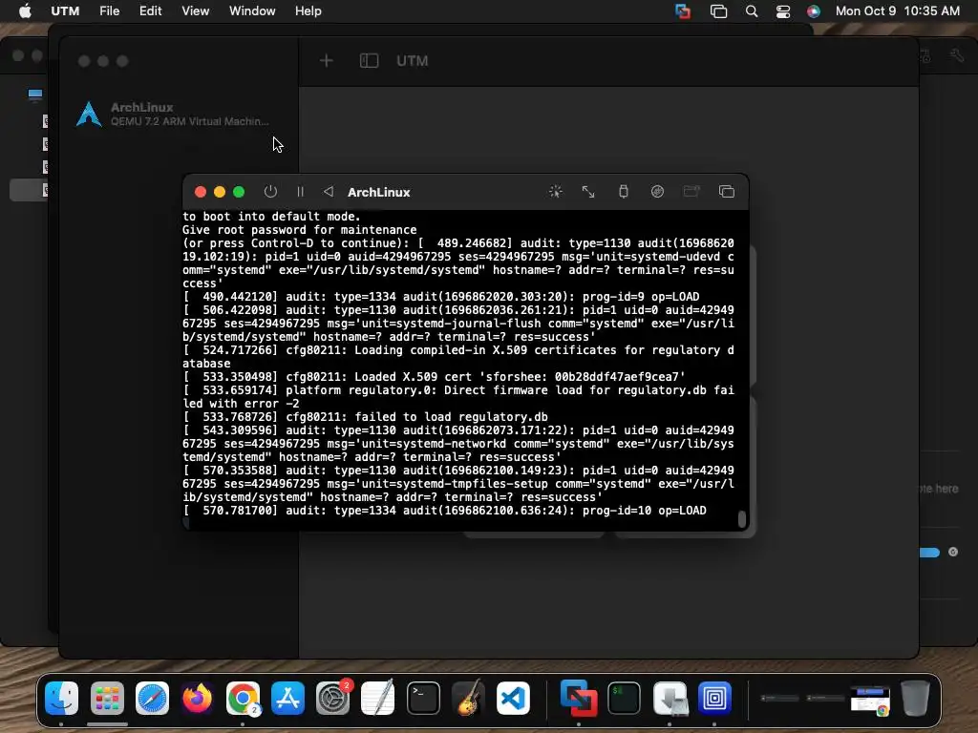Open Stage Manager windows icon in menu bar
This screenshot has height=733, width=978.
click(x=718, y=11)
